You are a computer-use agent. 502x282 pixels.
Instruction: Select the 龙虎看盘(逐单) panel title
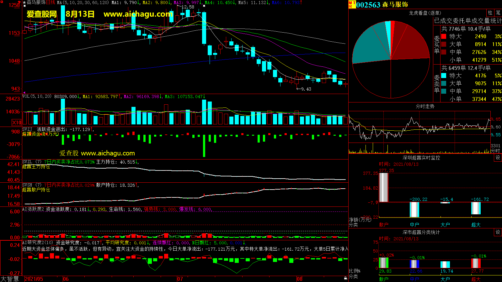pos(425,13)
